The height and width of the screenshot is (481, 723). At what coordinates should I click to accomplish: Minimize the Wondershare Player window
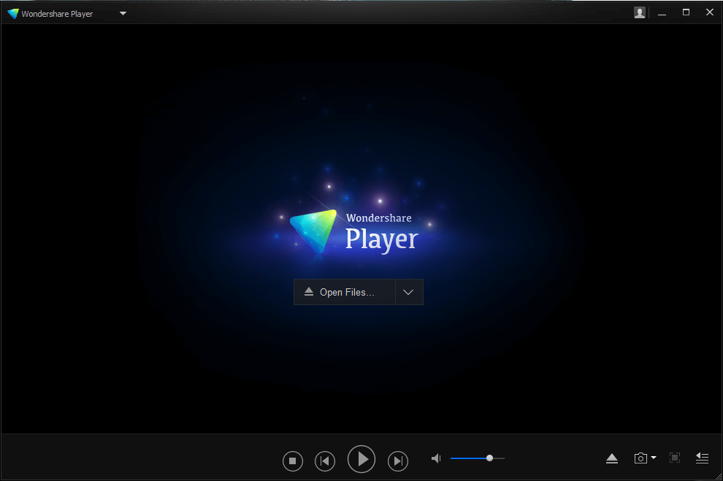click(662, 13)
